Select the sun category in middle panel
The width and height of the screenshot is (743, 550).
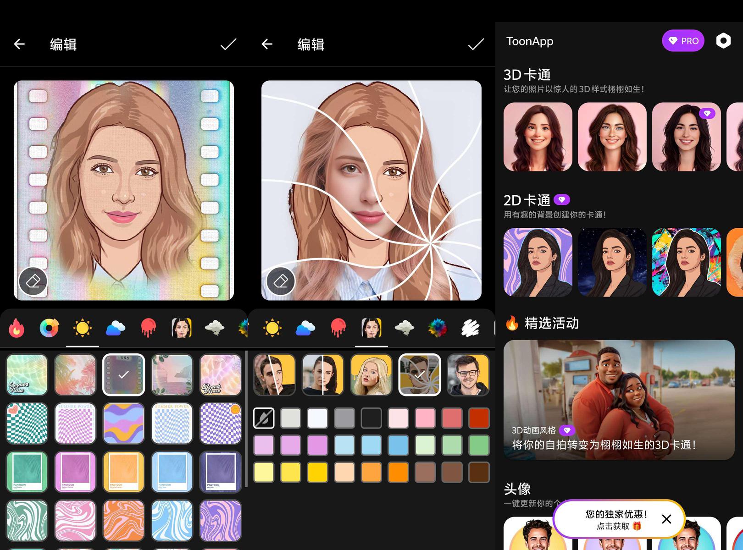[272, 328]
